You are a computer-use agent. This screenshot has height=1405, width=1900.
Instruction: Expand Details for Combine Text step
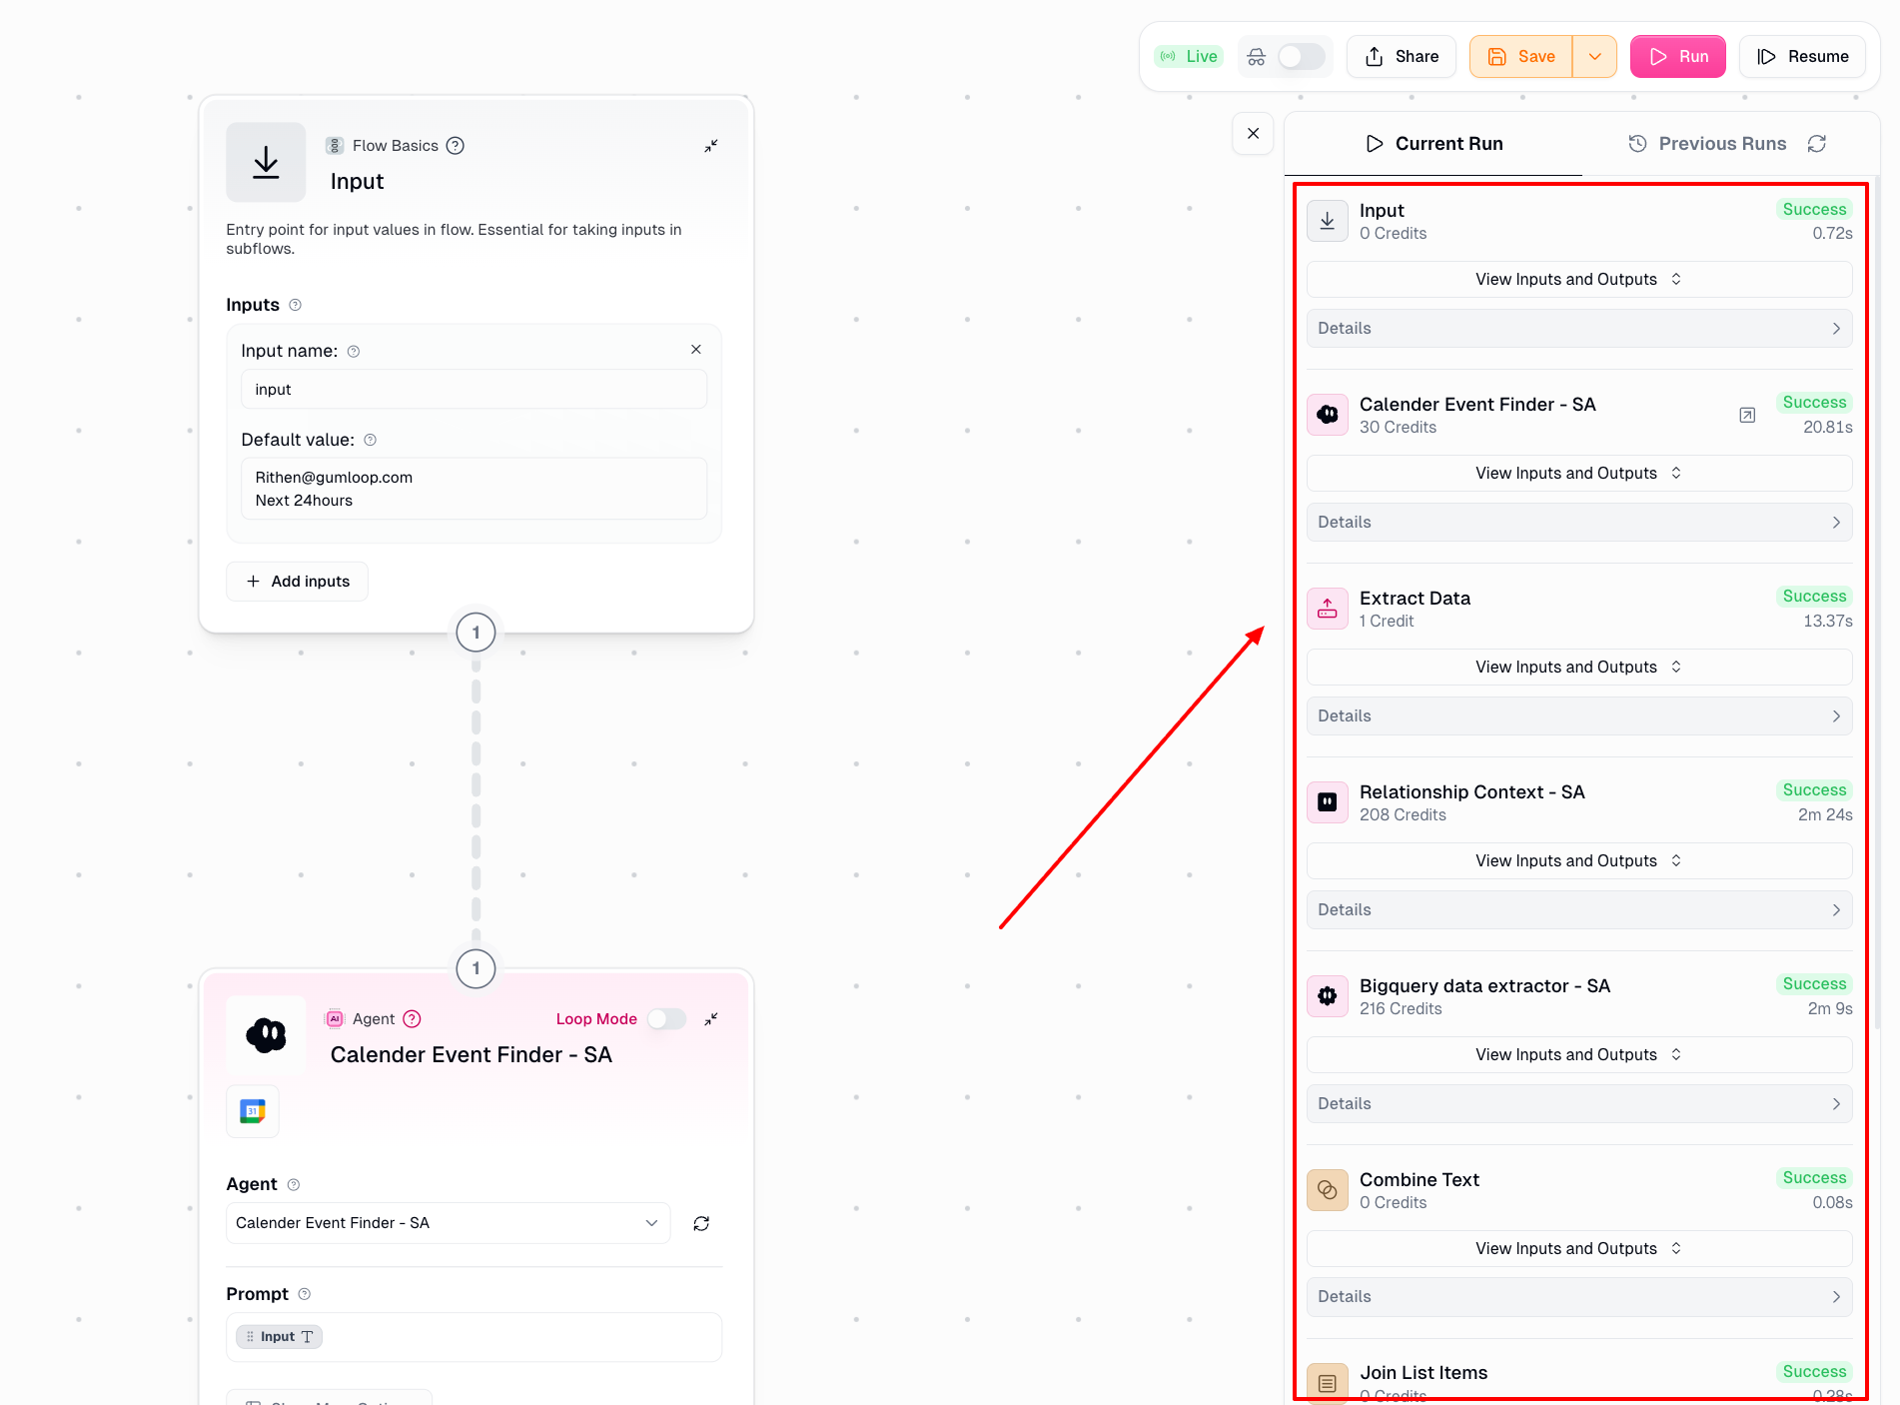(1579, 1297)
